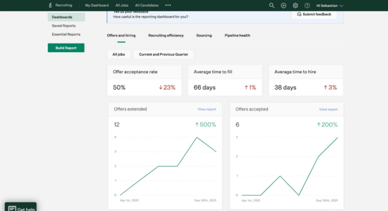Click the help question mark icon
Viewport: 388px width, 211px height.
[x=307, y=6]
